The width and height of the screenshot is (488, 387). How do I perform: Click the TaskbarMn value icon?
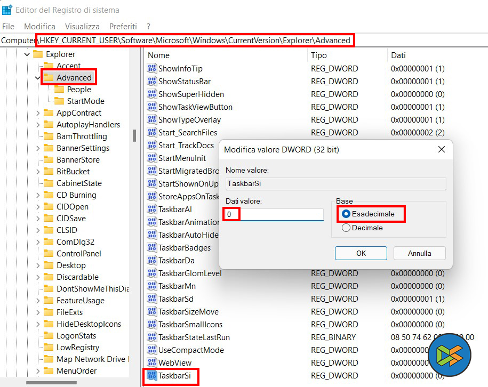(152, 286)
